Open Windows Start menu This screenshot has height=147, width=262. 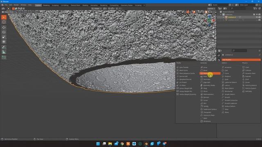click(98, 144)
